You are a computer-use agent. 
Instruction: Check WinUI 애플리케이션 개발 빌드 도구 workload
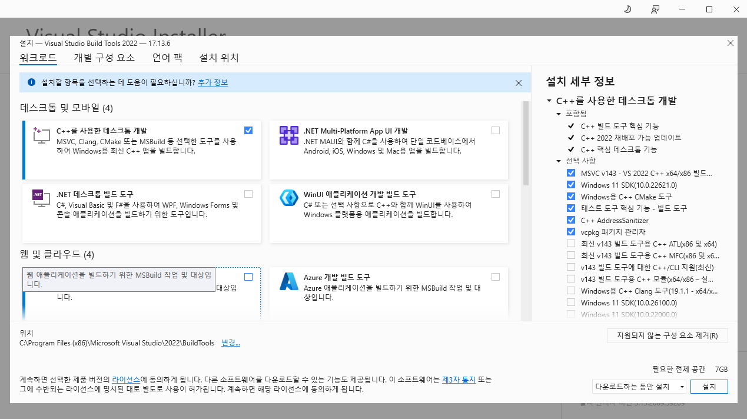click(x=496, y=194)
